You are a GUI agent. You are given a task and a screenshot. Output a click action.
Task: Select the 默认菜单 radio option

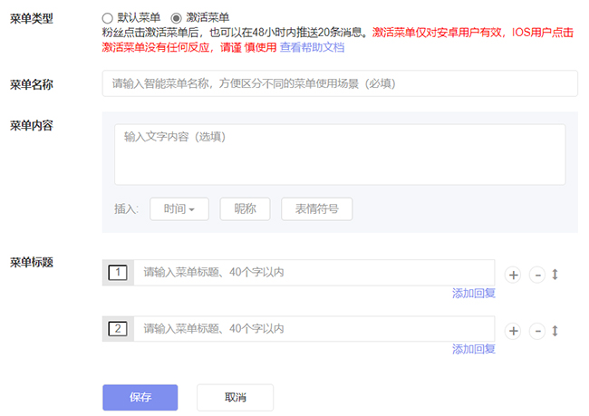coord(108,18)
